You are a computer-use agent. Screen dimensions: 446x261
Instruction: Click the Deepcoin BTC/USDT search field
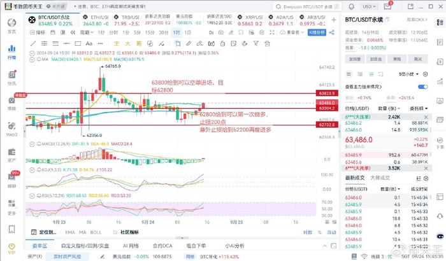307,6
